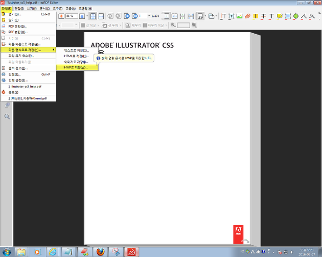
Task: Open the File menu
Action: coord(6,9)
